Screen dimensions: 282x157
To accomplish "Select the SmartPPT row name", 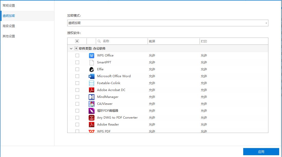I will (x=104, y=62).
